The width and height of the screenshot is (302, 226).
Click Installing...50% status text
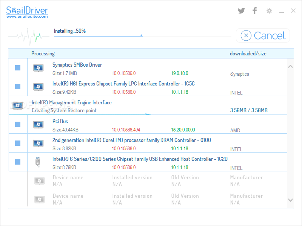[70, 31]
